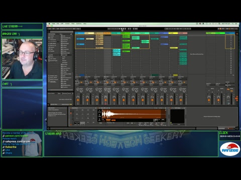Open User Library under Places
The image size is (241, 180).
tap(53, 58)
